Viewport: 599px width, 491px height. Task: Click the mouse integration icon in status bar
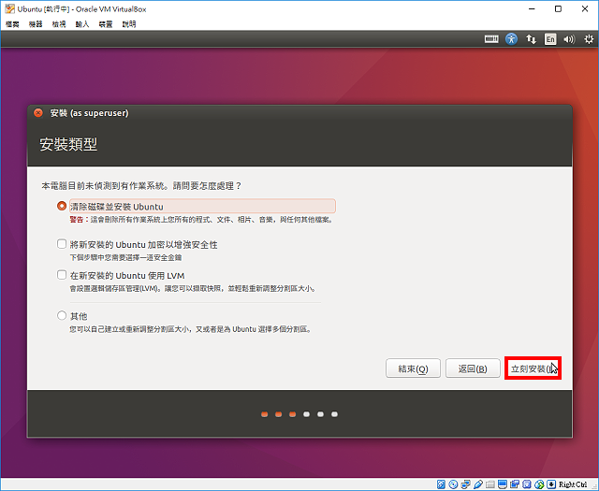[x=539, y=484]
